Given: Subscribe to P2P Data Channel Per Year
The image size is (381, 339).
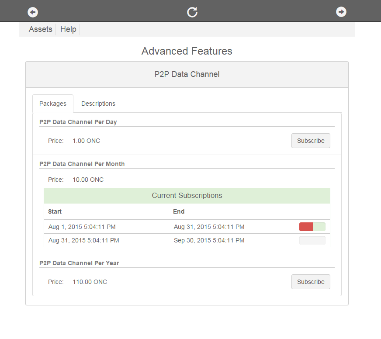Looking at the screenshot, I should pyautogui.click(x=311, y=282).
